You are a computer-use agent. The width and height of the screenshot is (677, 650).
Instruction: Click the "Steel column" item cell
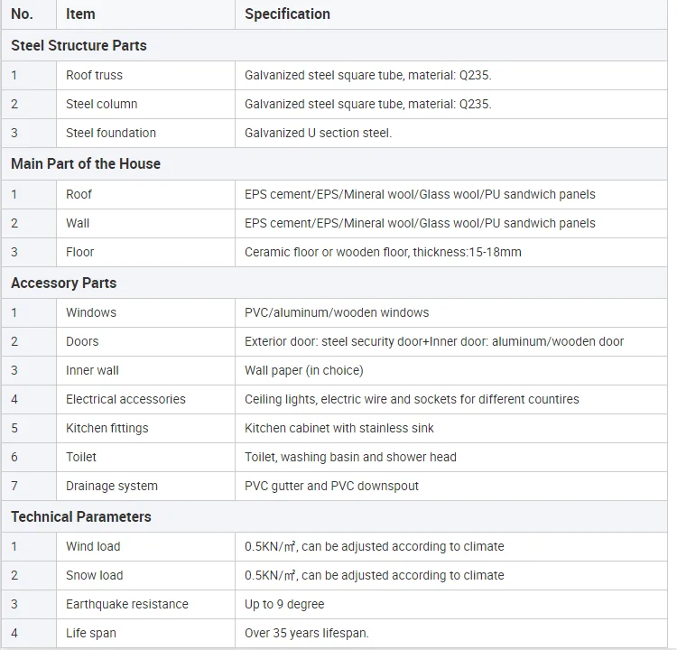click(x=101, y=104)
